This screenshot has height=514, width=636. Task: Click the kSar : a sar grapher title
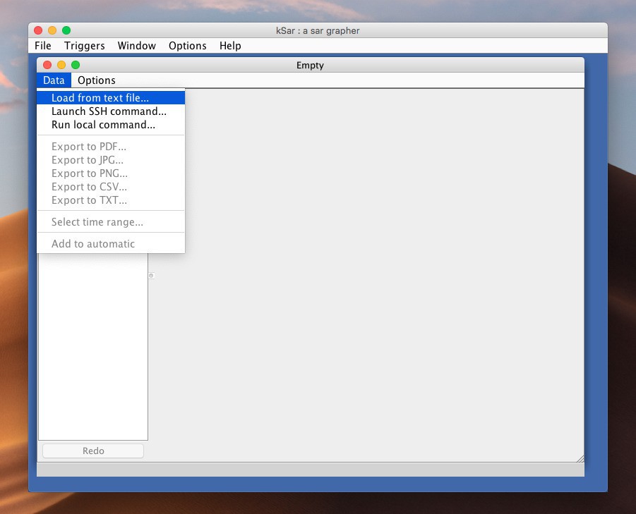click(318, 31)
